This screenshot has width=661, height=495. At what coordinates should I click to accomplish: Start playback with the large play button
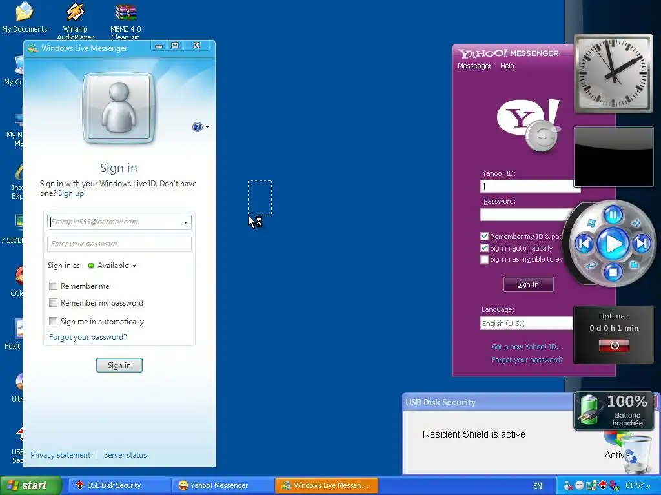pyautogui.click(x=613, y=244)
